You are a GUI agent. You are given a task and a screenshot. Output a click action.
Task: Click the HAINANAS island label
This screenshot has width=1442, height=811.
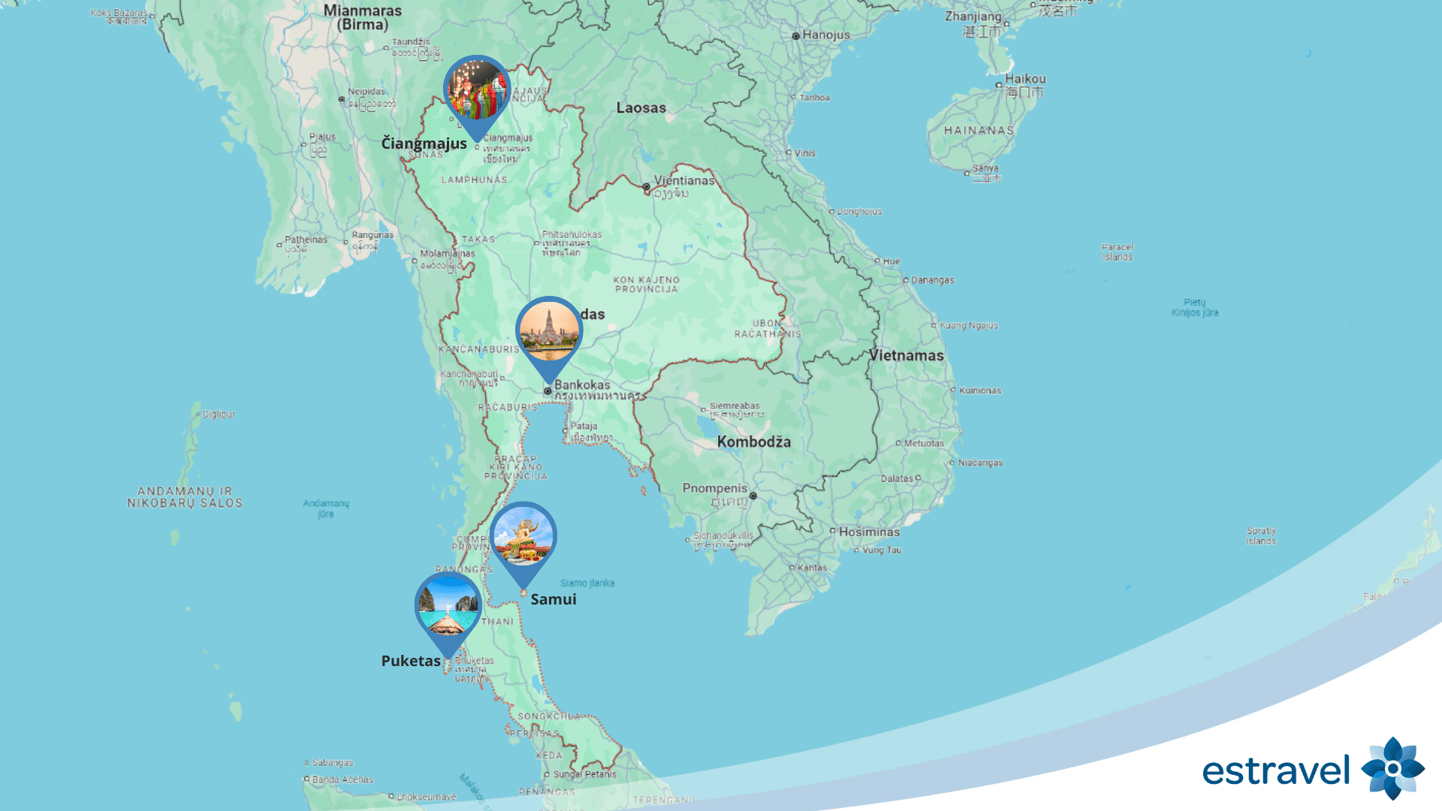(979, 130)
